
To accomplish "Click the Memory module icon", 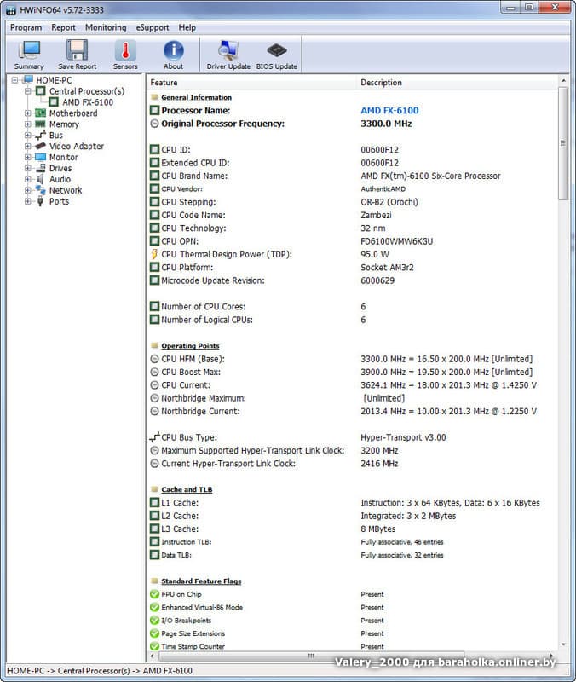I will (x=40, y=124).
